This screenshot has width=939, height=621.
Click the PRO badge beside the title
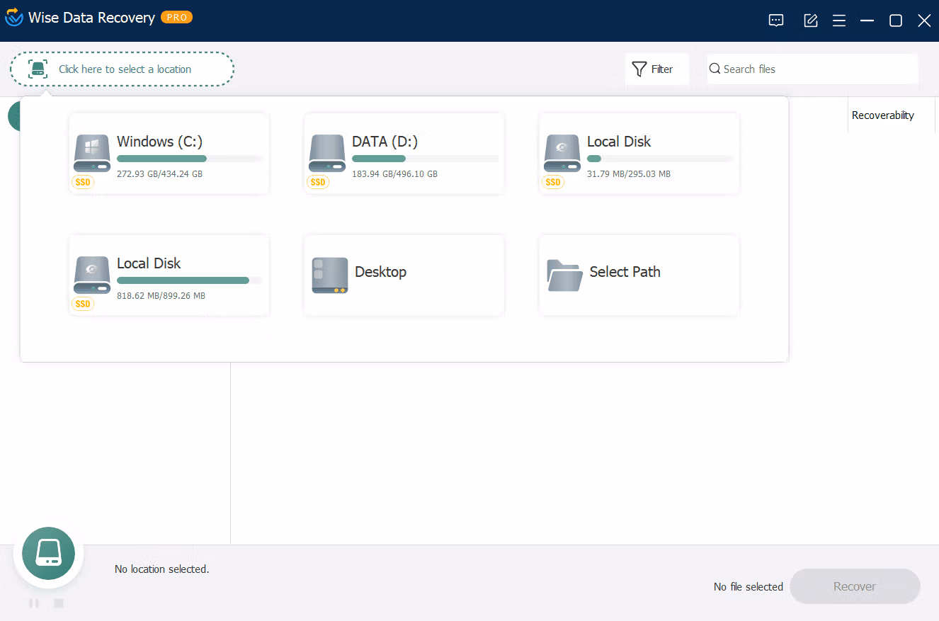(176, 17)
